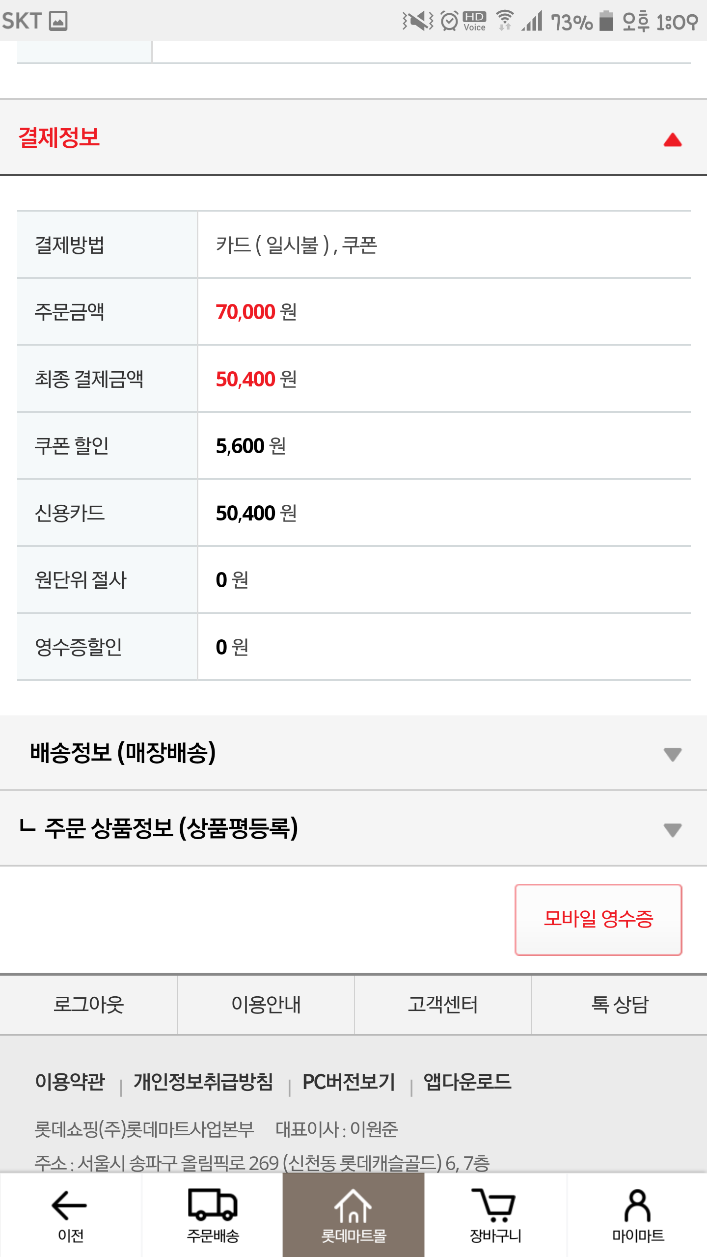707x1257 pixels.
Task: Tap the screenshot image icon in status bar
Action: point(58,21)
